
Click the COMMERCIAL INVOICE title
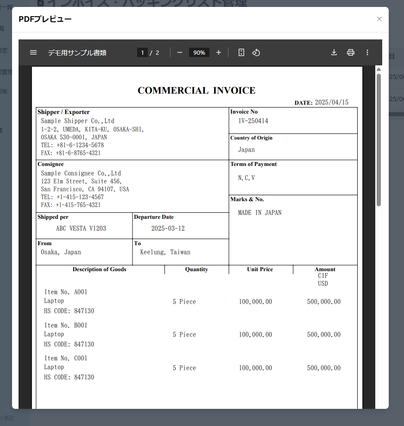tap(196, 90)
